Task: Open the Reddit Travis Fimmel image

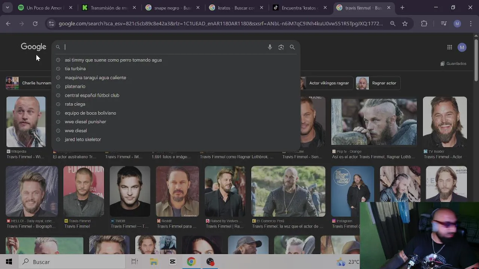Action: click(177, 191)
